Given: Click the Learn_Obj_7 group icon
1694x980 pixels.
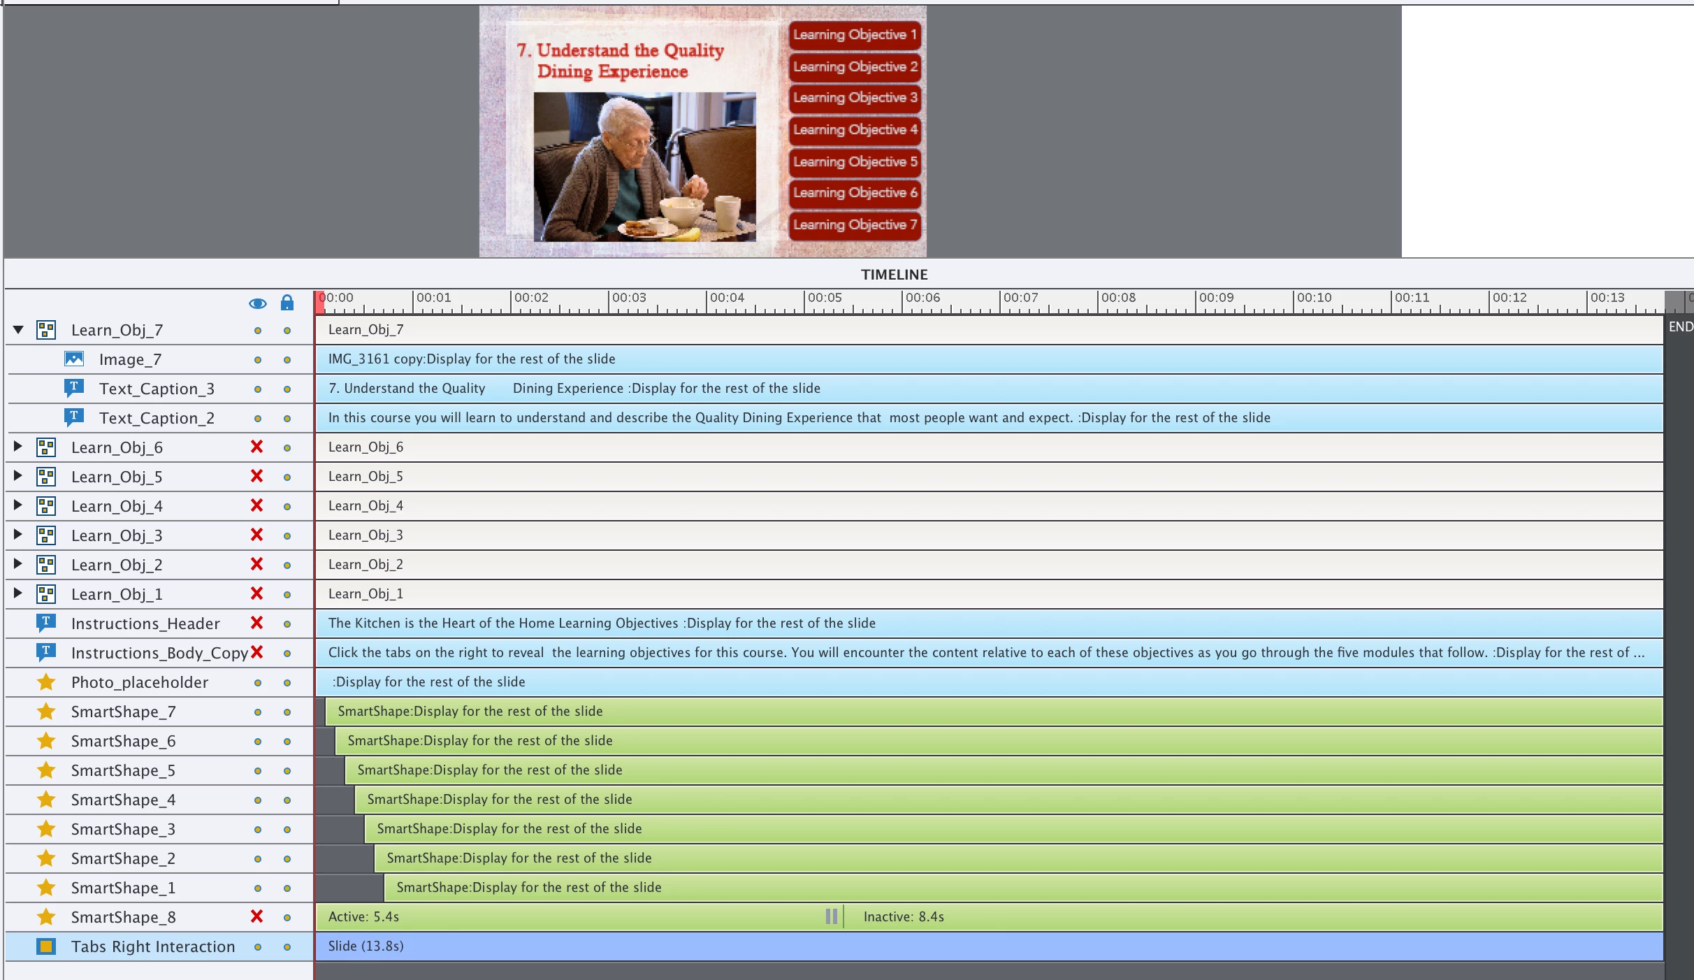Looking at the screenshot, I should tap(46, 330).
